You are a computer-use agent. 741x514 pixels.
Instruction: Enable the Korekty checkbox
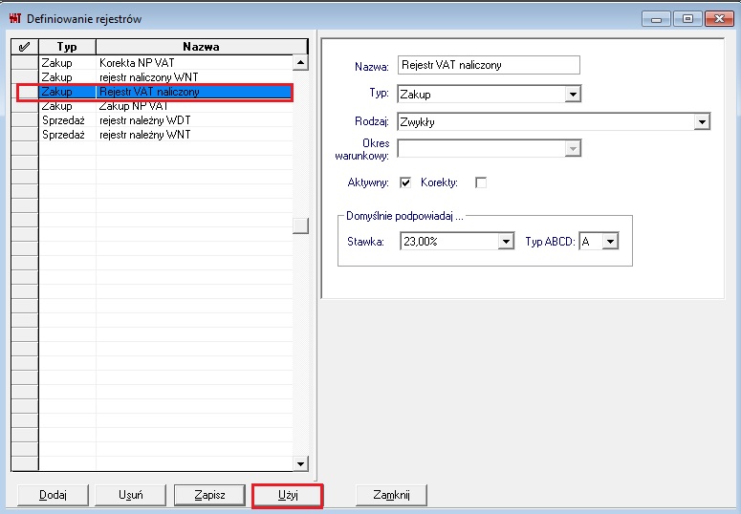coord(481,182)
